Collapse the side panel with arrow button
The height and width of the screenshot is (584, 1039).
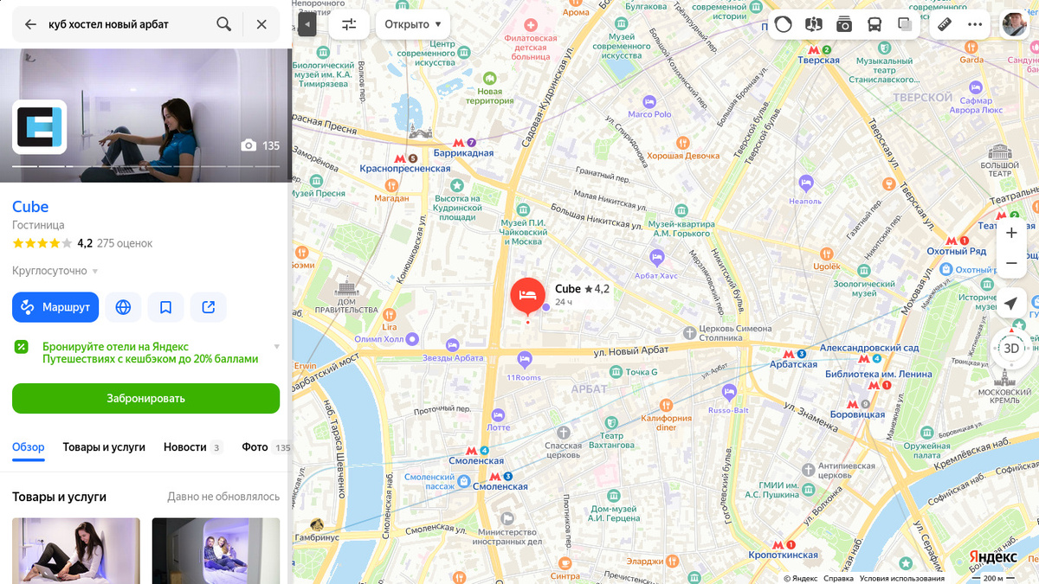pos(307,24)
